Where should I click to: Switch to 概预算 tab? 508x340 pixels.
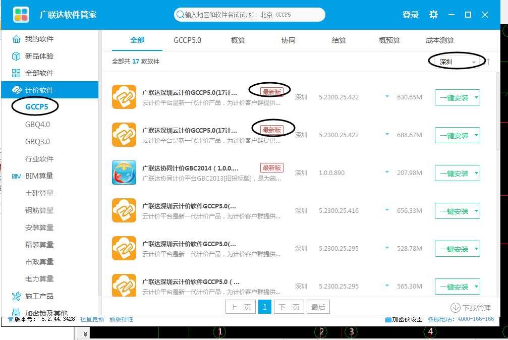[x=389, y=40]
